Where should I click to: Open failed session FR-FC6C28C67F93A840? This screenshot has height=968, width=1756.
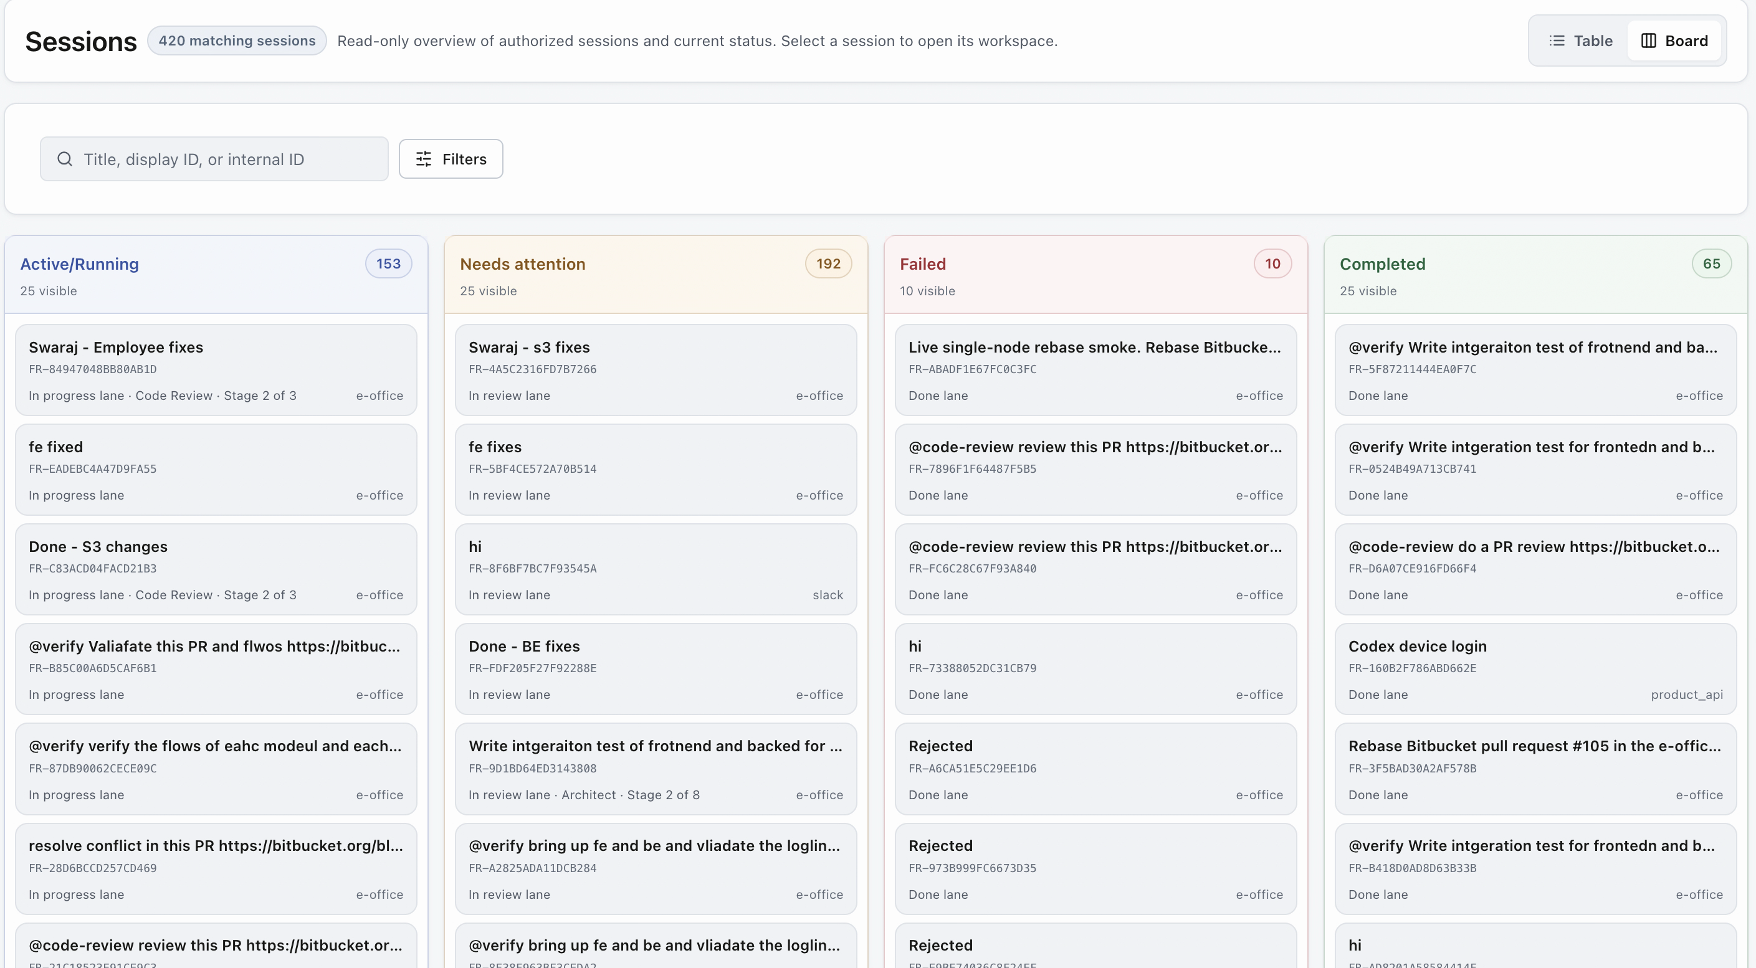tap(1095, 569)
